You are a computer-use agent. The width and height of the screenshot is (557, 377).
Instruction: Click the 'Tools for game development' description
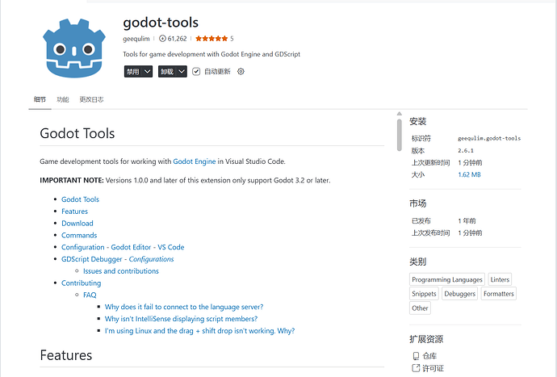[x=211, y=54]
